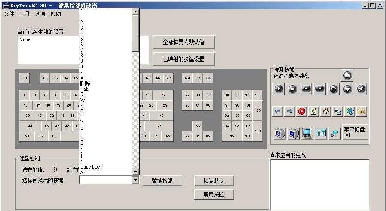This screenshot has width=386, height=211.
Task: Click key 124 on the keyboard map
Action: [187, 78]
